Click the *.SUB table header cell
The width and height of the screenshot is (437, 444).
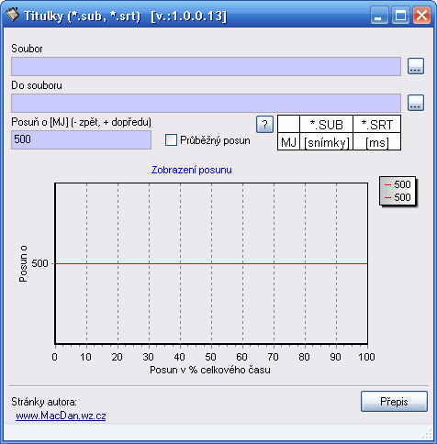click(327, 124)
